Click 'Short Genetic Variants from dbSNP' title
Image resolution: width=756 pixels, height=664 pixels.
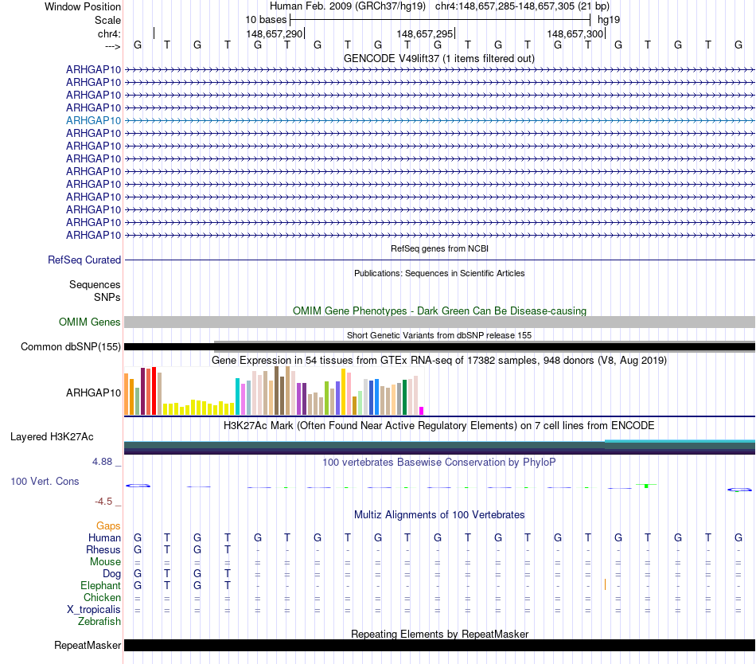(439, 336)
